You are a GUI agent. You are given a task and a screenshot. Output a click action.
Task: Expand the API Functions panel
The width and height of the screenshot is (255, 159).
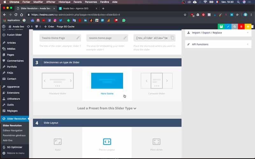tap(218, 44)
